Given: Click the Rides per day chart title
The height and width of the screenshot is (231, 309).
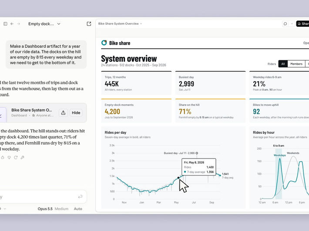Looking at the screenshot, I should pos(115,132).
